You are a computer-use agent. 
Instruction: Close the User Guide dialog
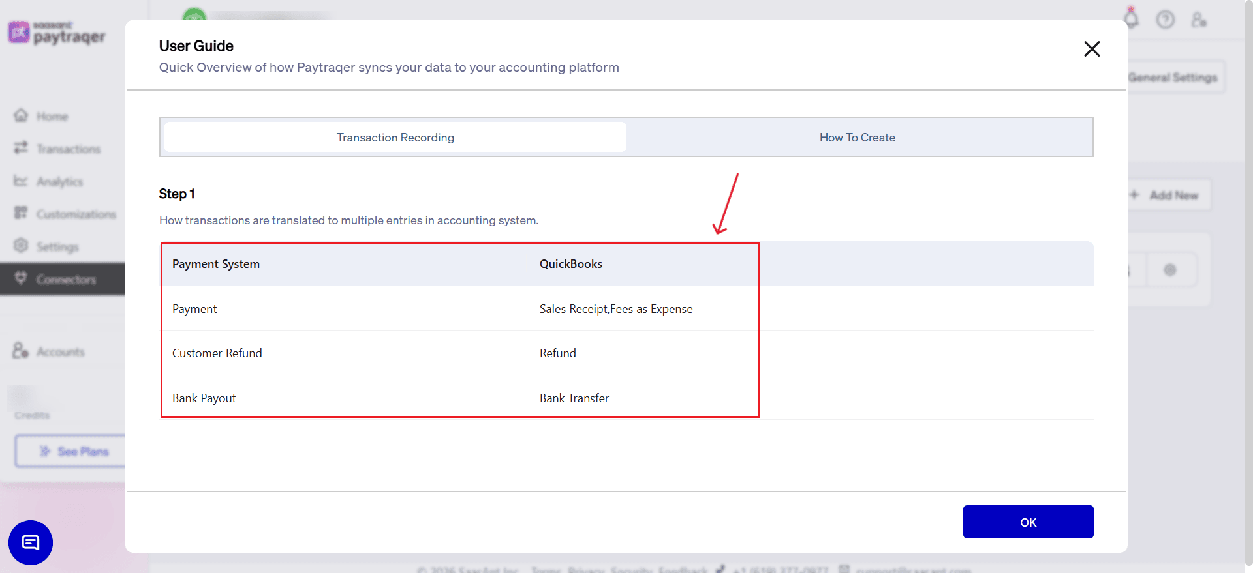coord(1092,49)
